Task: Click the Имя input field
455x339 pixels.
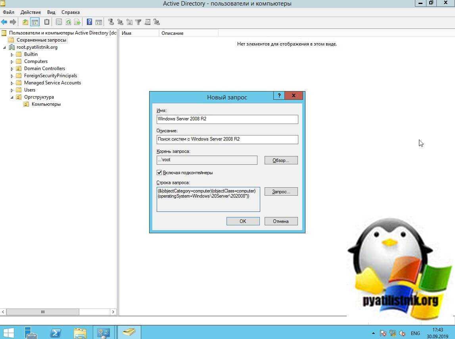Action: 227,119
